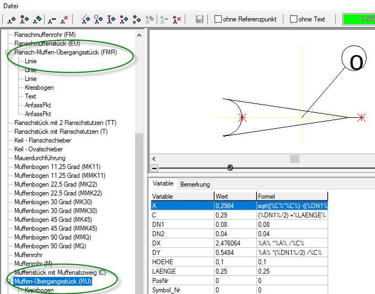Select the Kreisbogen item under FMR
Viewport: 375px width, 294px height.
(39, 88)
